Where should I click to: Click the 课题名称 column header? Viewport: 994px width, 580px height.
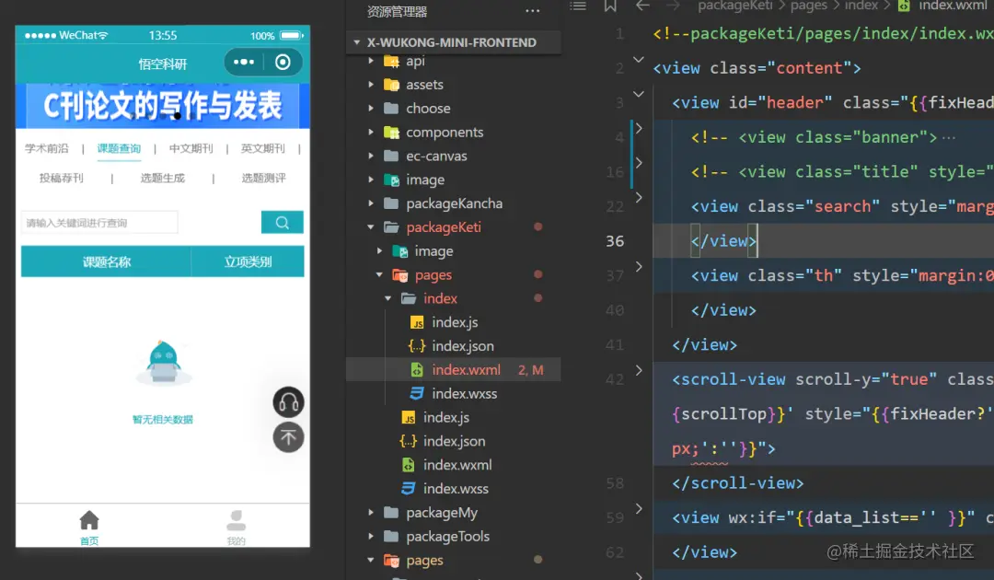coord(106,261)
